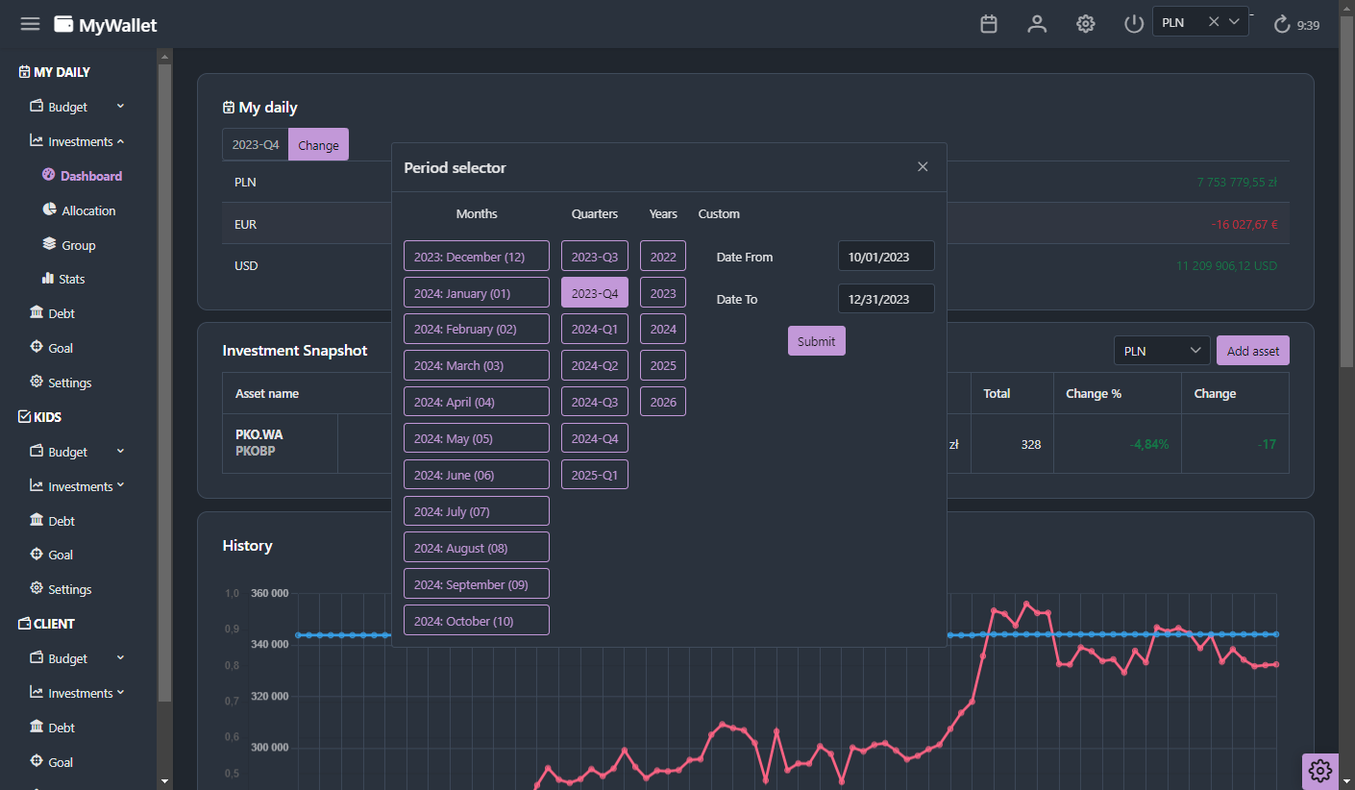
Task: Select 2024: February (02) month
Action: [477, 329]
